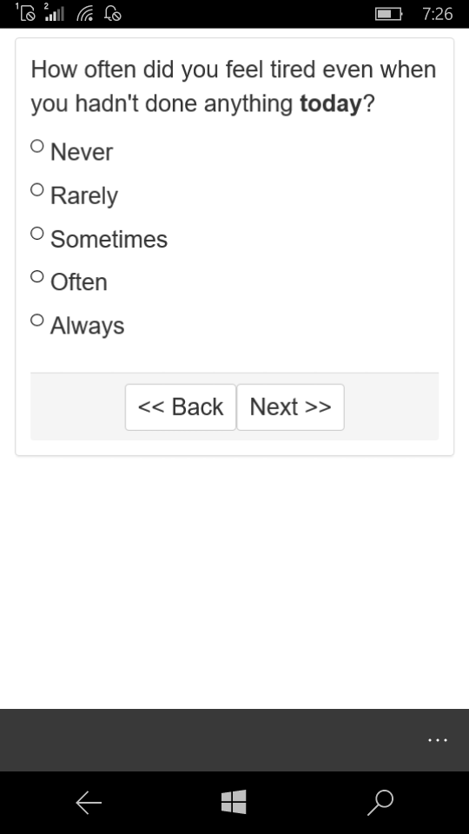Tap the 7:26 clock in status bar

click(437, 14)
